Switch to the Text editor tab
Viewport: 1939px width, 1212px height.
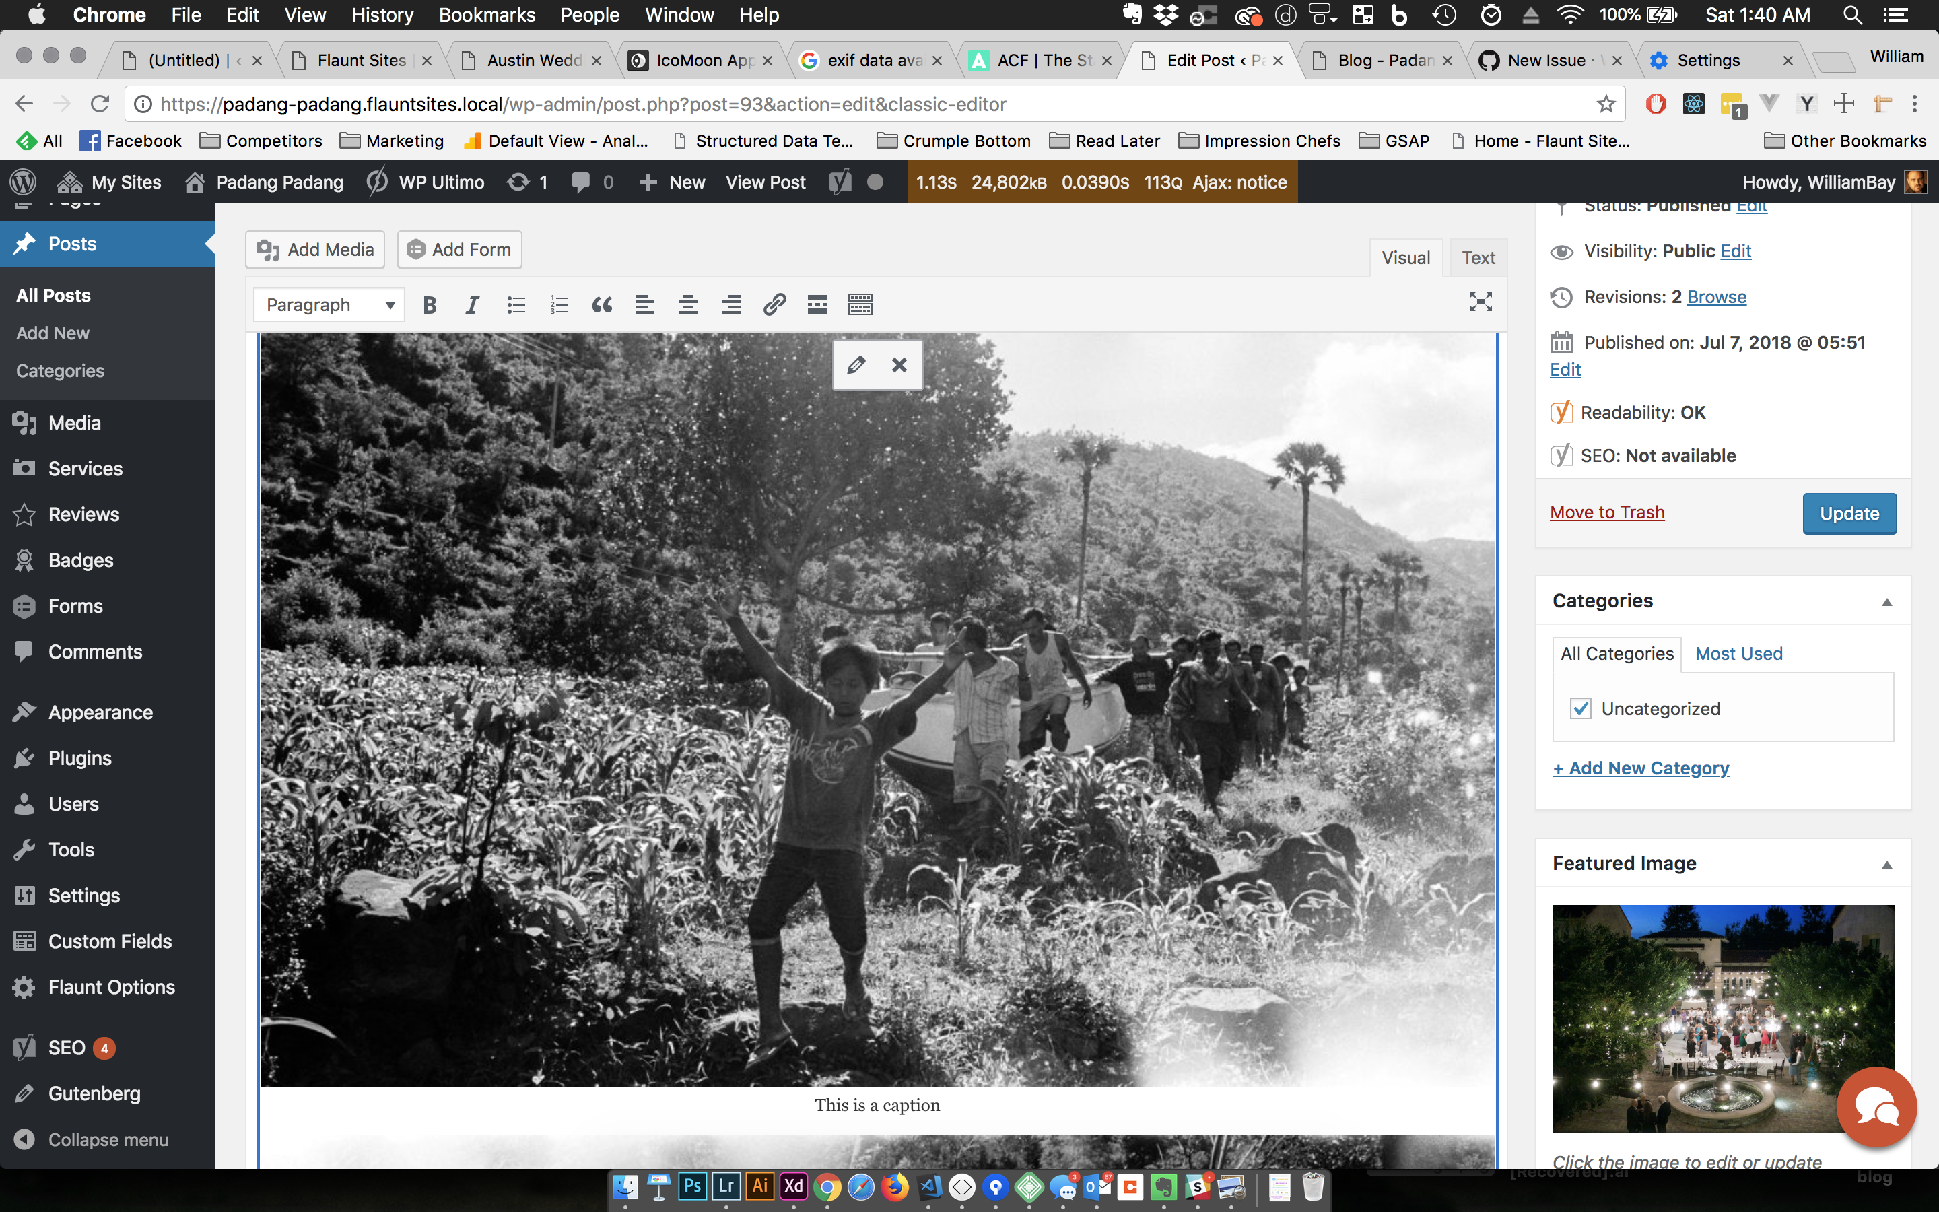[1478, 258]
